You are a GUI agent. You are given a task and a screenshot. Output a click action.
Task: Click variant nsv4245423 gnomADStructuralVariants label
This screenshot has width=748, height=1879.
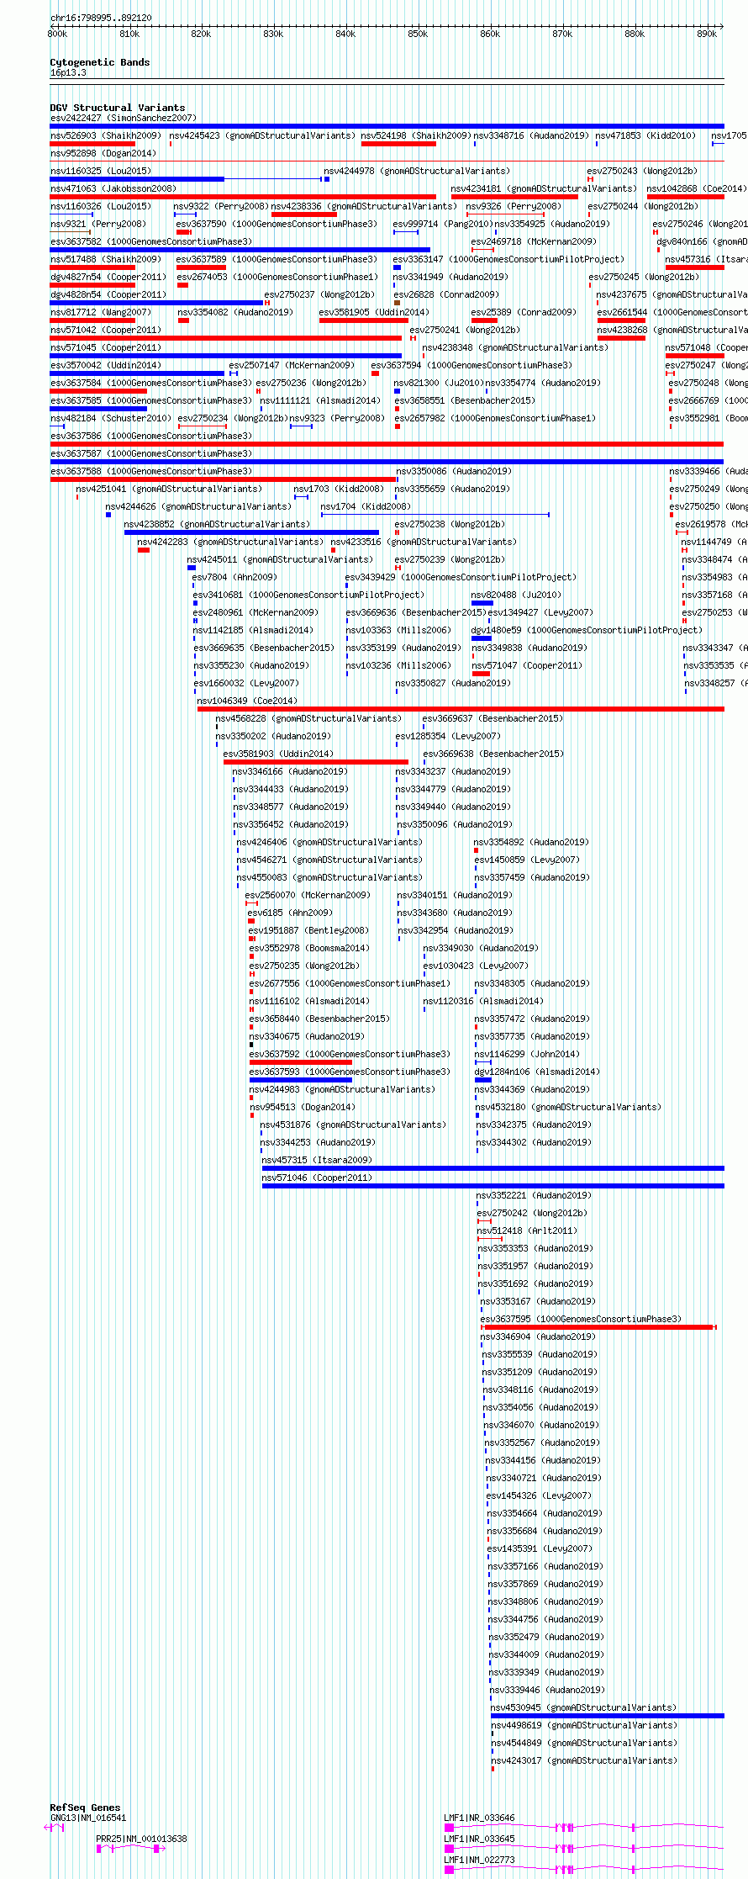[262, 135]
